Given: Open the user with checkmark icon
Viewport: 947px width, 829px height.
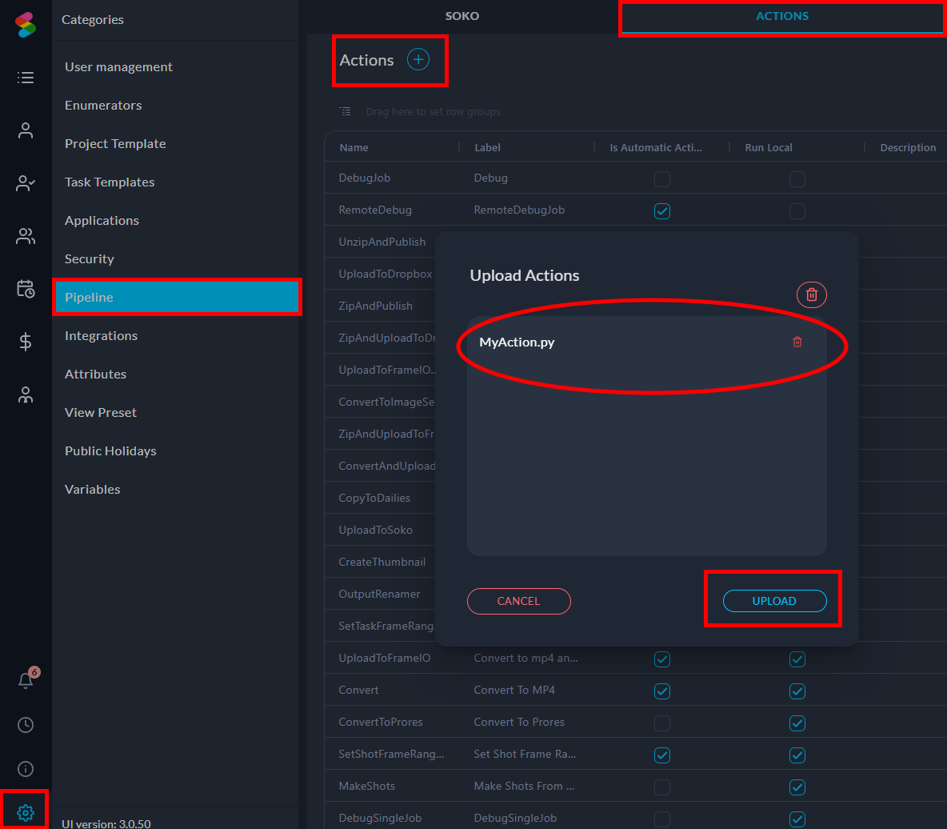Looking at the screenshot, I should [x=26, y=183].
